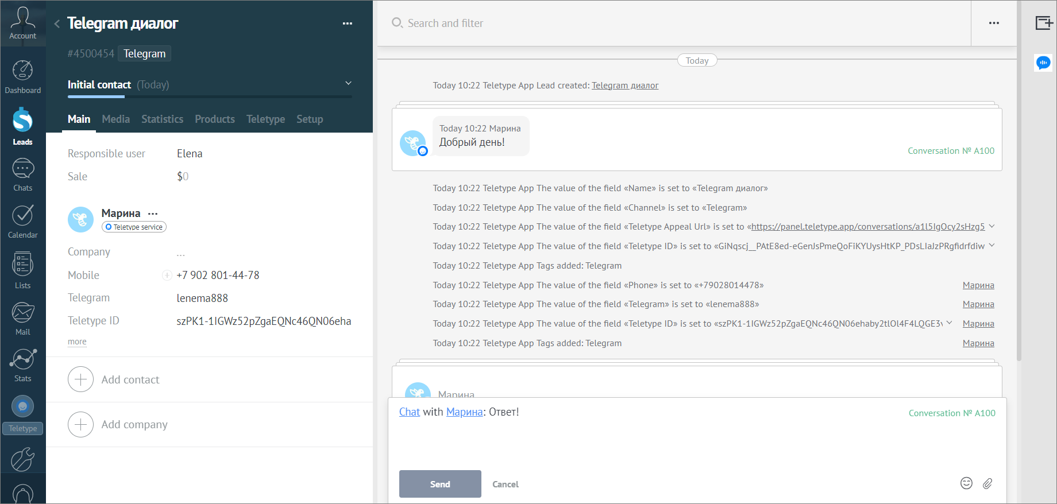Click Марина link on Telegram field entry
The height and width of the screenshot is (504, 1057).
(978, 304)
